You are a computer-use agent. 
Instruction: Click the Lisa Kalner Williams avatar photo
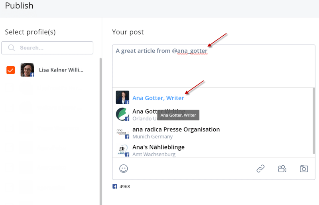click(x=27, y=70)
